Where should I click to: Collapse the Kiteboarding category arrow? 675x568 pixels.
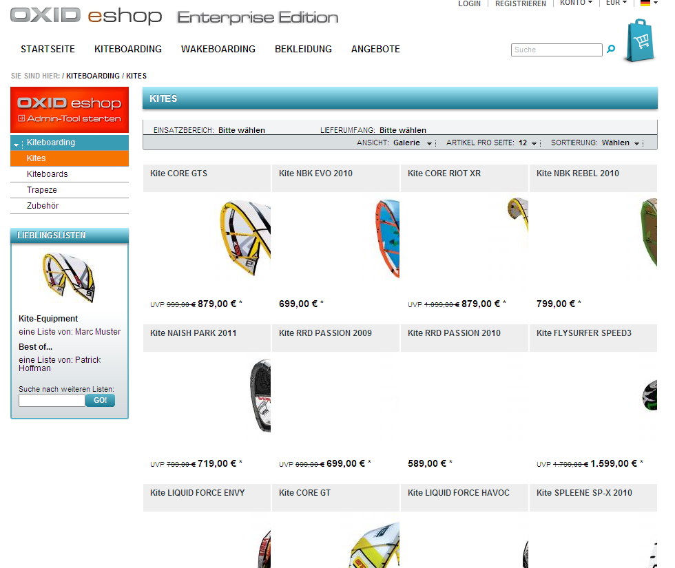pyautogui.click(x=16, y=145)
